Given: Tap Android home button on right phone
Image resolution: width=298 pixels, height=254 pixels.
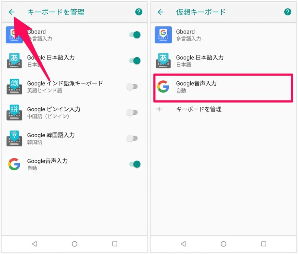Looking at the screenshot, I should pyautogui.click(x=223, y=244).
